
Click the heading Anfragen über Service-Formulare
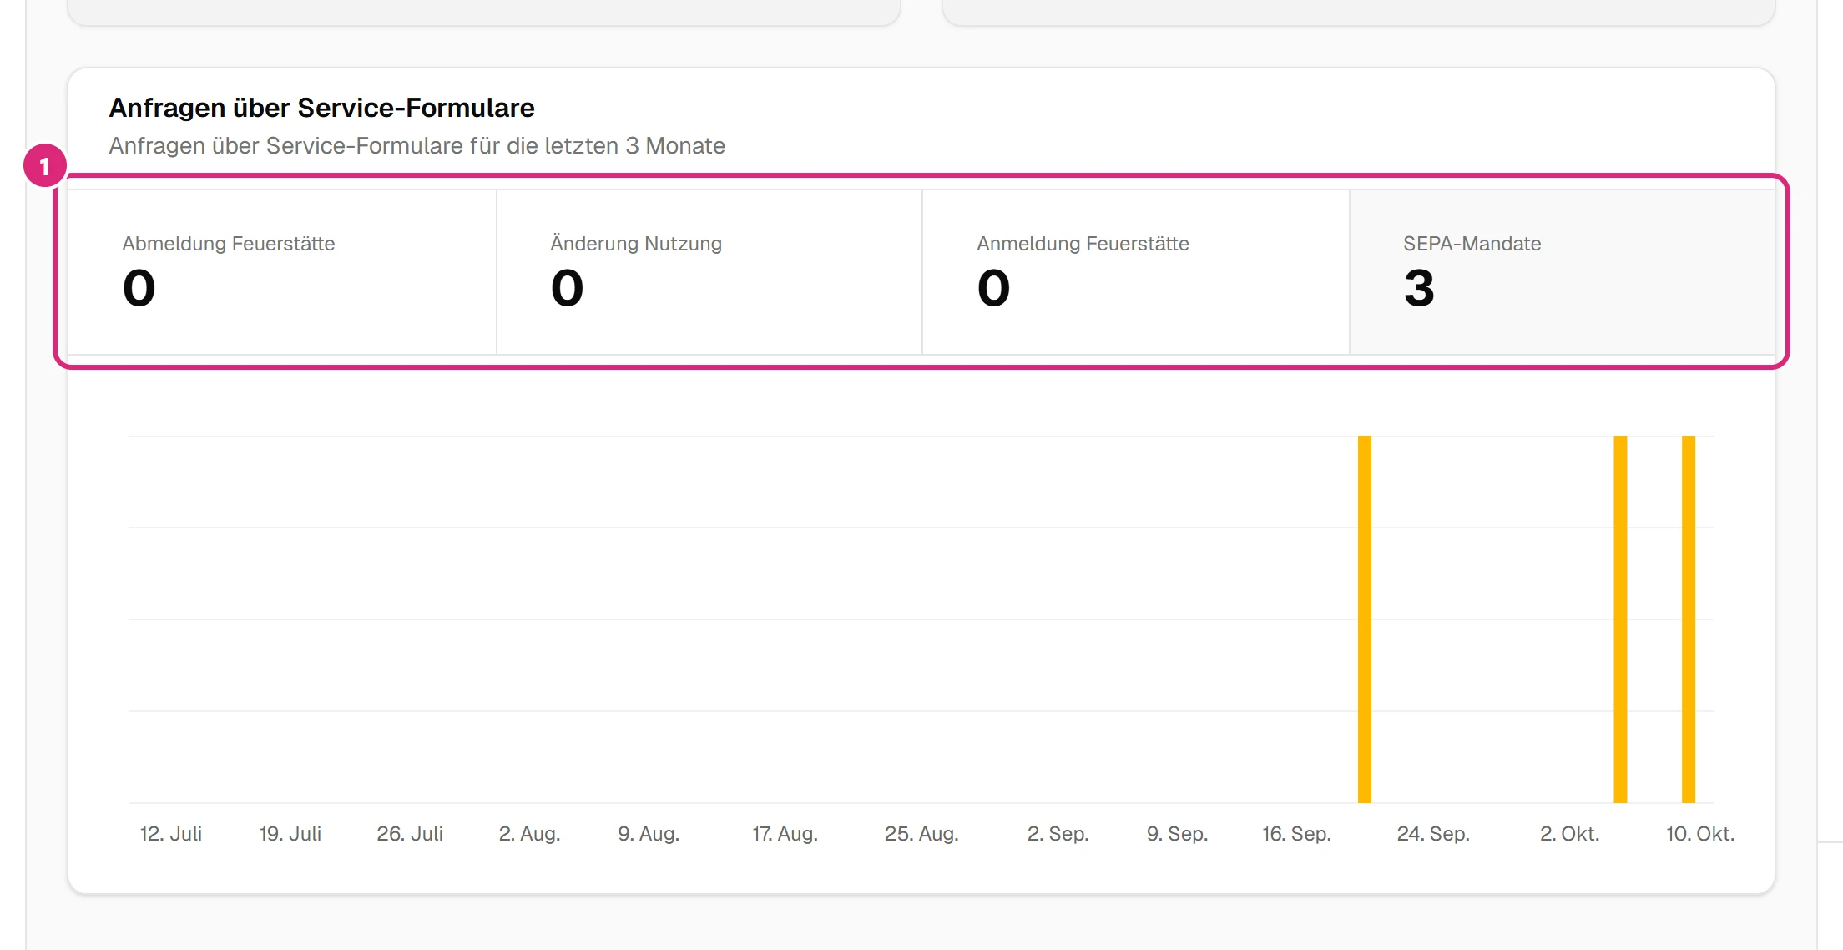point(321,108)
